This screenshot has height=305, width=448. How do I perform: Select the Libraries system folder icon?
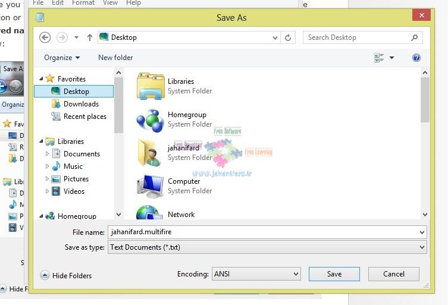(x=150, y=86)
